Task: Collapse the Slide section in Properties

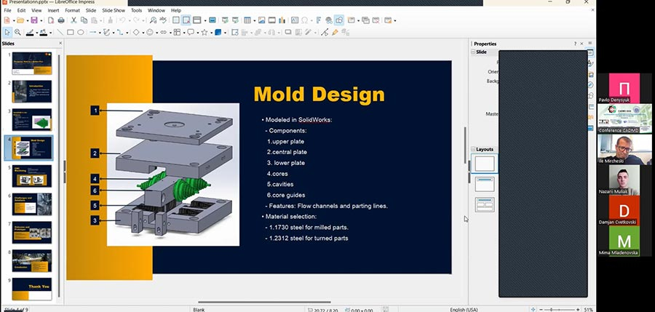Action: [x=474, y=52]
